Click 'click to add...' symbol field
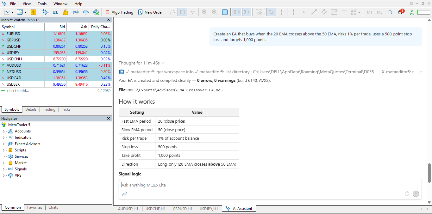Viewport: 432px width, 214px height. tap(18, 91)
